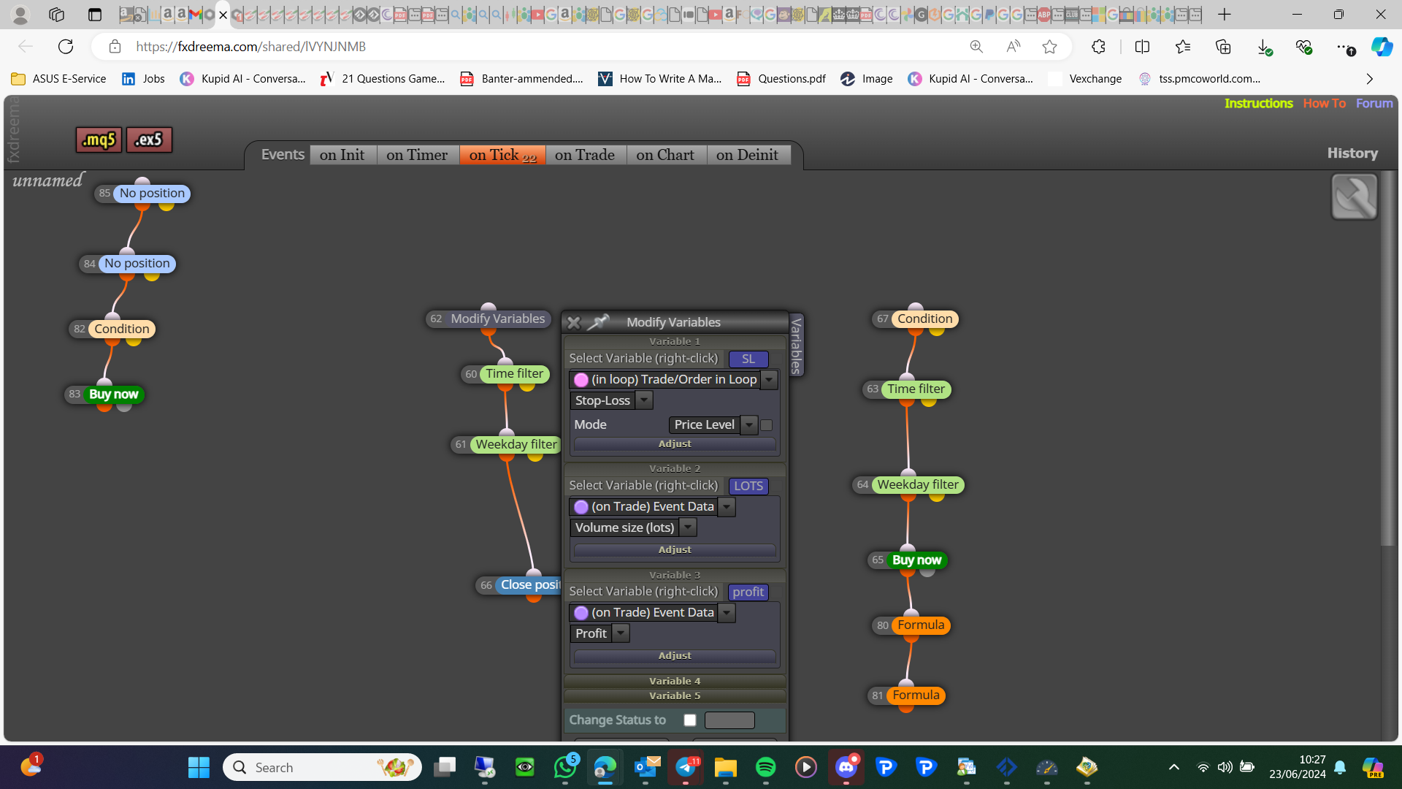Click Adjust button under Variable 3
The height and width of the screenshot is (789, 1402).
pos(675,656)
